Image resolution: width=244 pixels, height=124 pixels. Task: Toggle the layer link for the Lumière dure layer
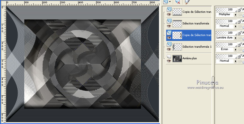pos(240,33)
